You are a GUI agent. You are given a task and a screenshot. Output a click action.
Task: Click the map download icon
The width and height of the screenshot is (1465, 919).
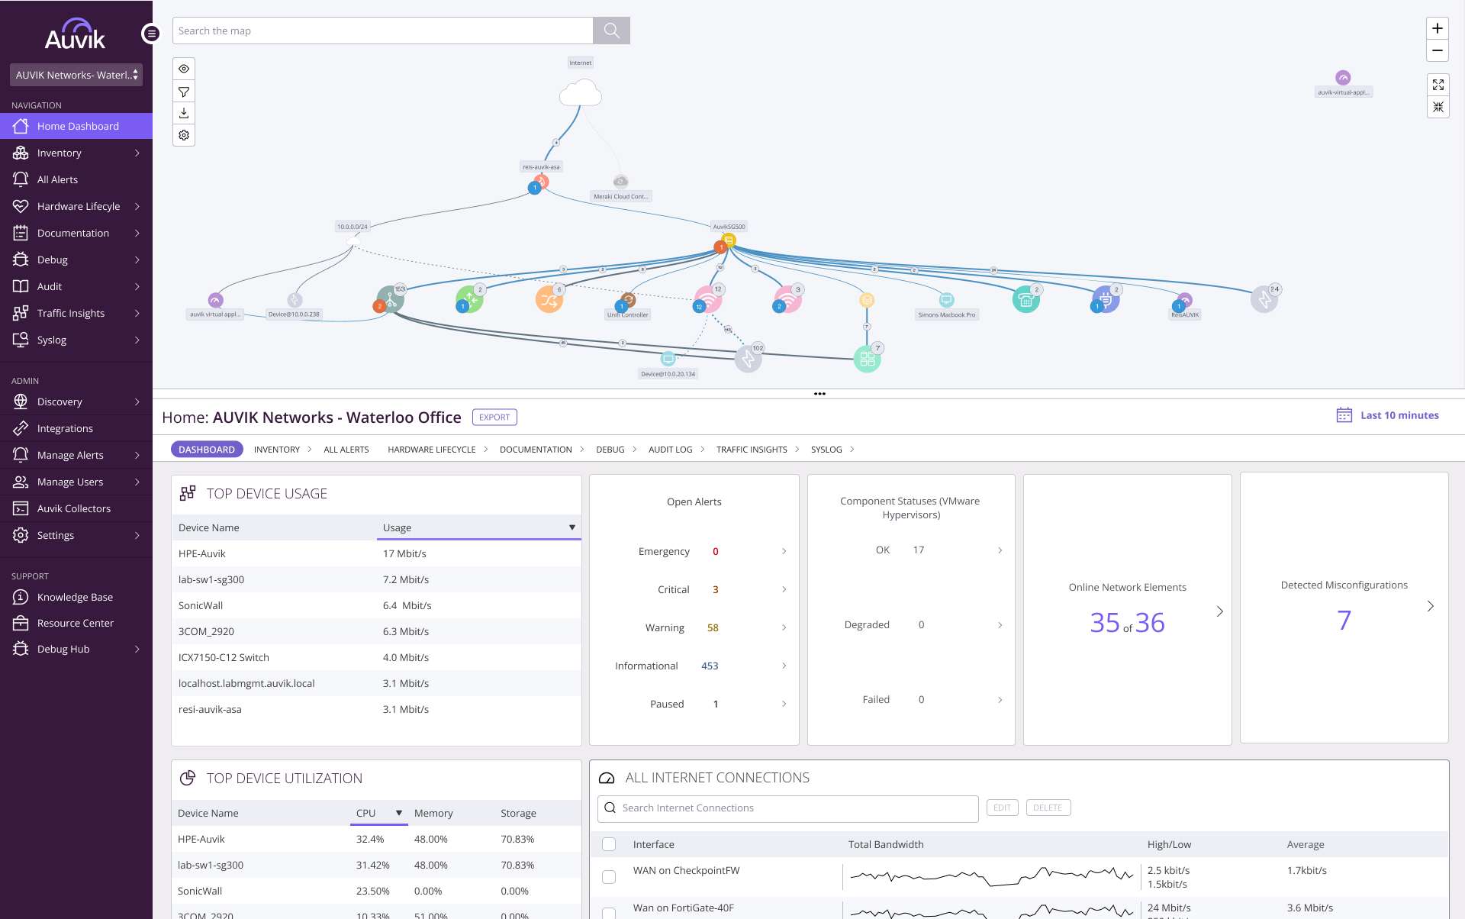184,113
